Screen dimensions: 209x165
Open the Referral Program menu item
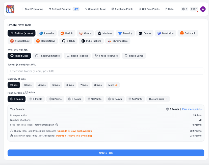click(x=64, y=9)
